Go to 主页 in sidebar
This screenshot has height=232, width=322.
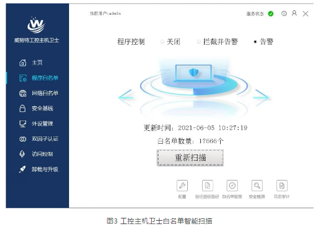[x=31, y=63]
